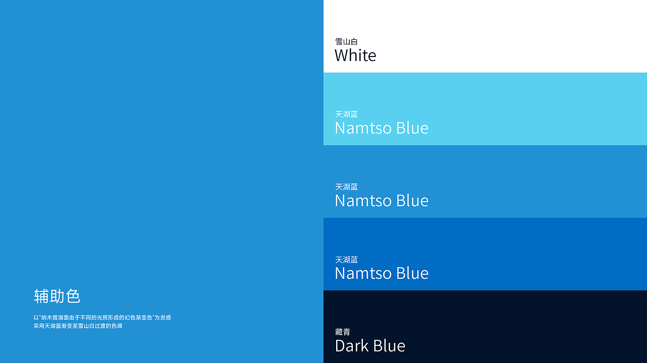This screenshot has height=363, width=647.
Task: Click the "White" color name text
Action: coord(355,55)
